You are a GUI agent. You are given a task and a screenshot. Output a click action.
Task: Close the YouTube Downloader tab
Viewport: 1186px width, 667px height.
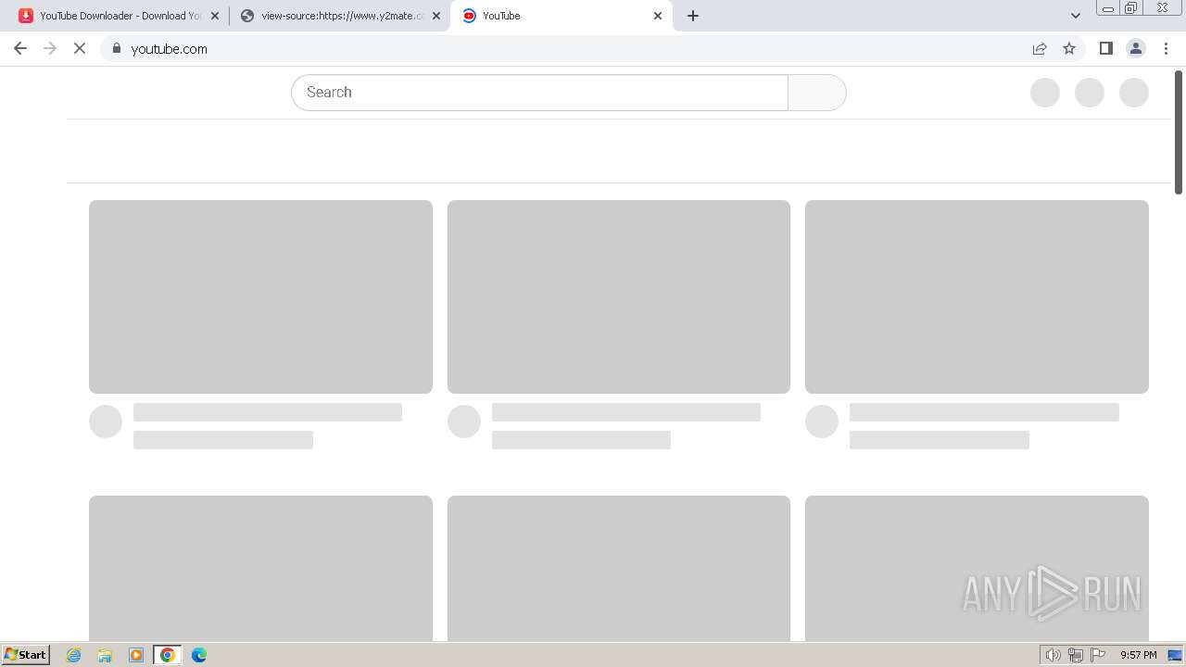pos(215,16)
